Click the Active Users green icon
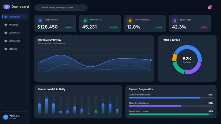This screenshot has width=221, height=124. [85, 21]
